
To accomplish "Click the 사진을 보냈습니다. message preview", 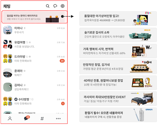I will click(x=24, y=46).
